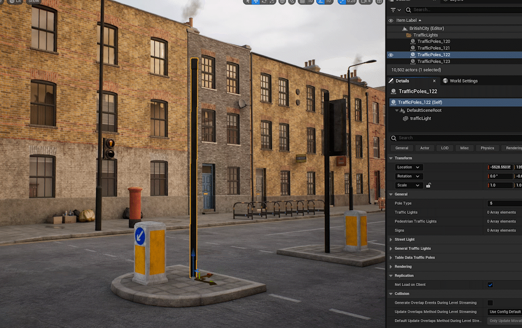Select TrafficPoles_123 in the Outliner
This screenshot has width=522, height=328.
click(x=434, y=61)
